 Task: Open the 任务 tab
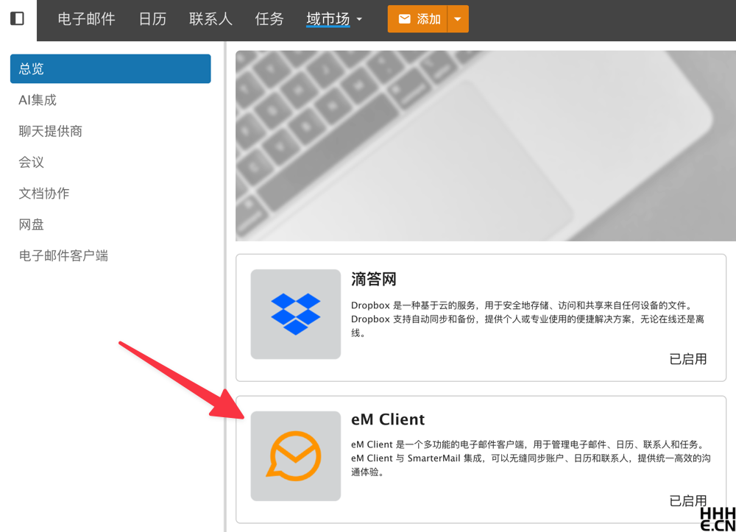269,19
